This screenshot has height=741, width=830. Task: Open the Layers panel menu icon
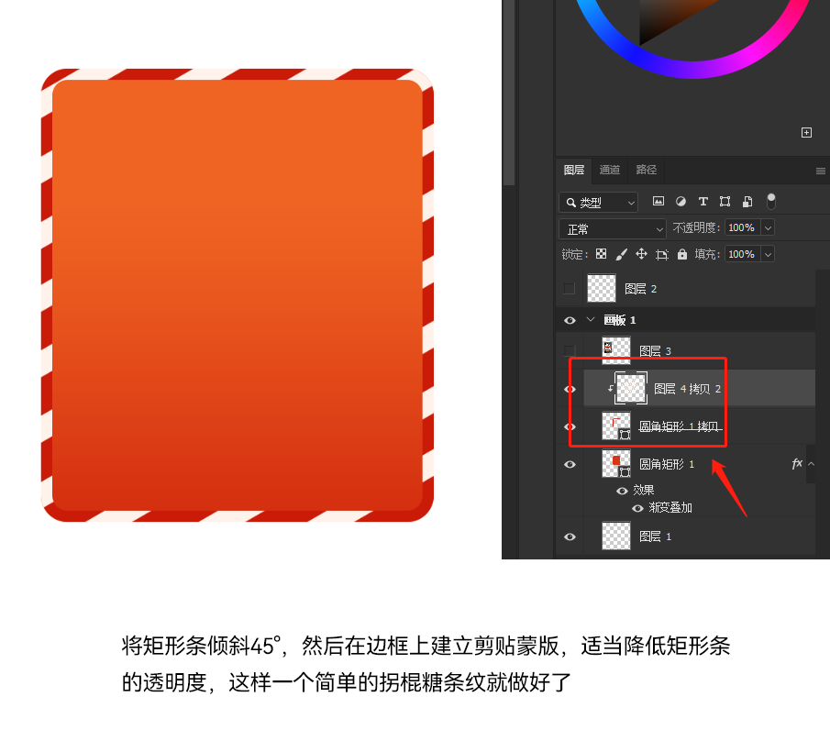click(x=821, y=171)
